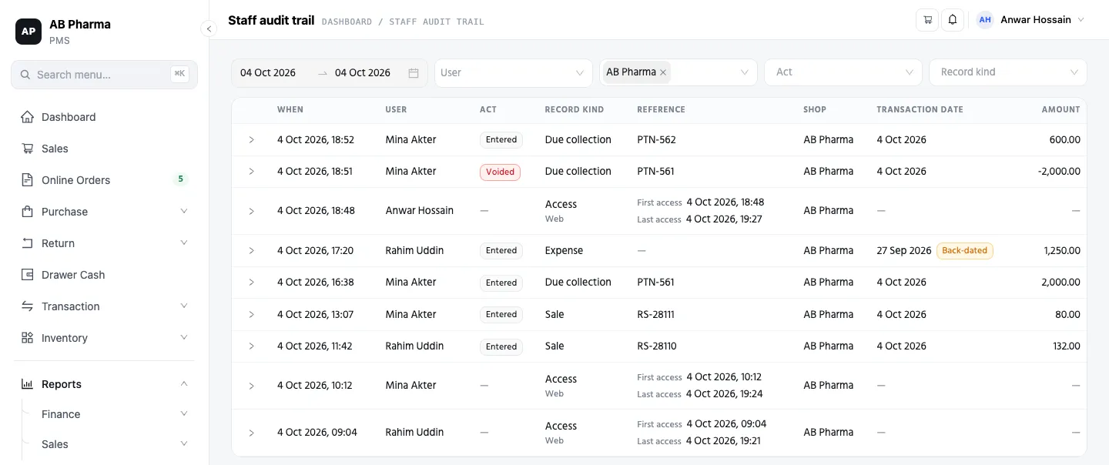
Task: Open notifications bell
Action: click(x=953, y=20)
